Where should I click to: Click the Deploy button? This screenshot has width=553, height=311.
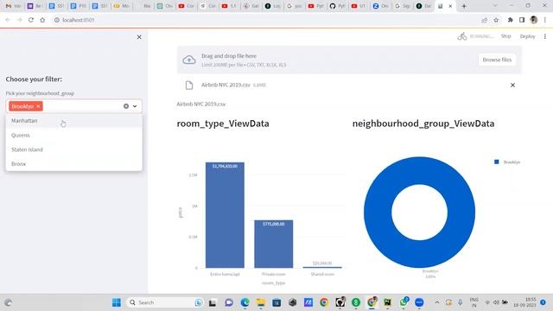point(527,36)
